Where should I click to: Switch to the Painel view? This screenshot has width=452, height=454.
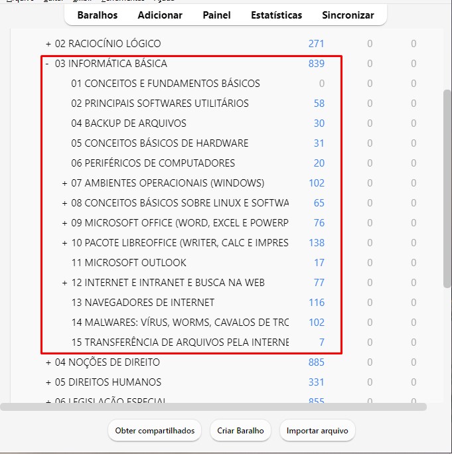coord(216,15)
